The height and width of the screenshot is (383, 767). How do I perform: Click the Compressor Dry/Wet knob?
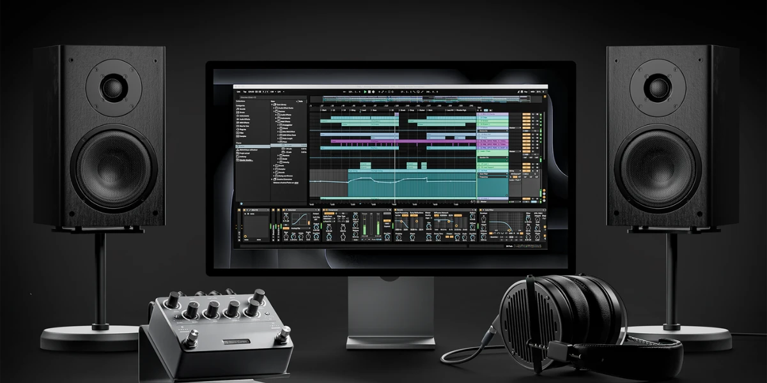point(387,237)
